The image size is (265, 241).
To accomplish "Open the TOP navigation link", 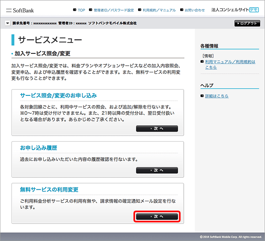I will 81,10.
